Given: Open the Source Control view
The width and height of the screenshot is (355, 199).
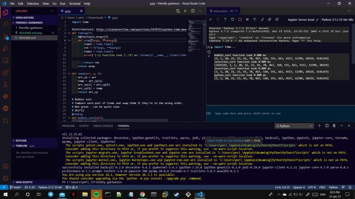Looking at the screenshot, I should tap(5, 36).
